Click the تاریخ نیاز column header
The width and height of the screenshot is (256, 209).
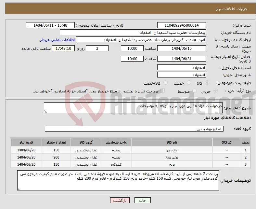pos(26,142)
